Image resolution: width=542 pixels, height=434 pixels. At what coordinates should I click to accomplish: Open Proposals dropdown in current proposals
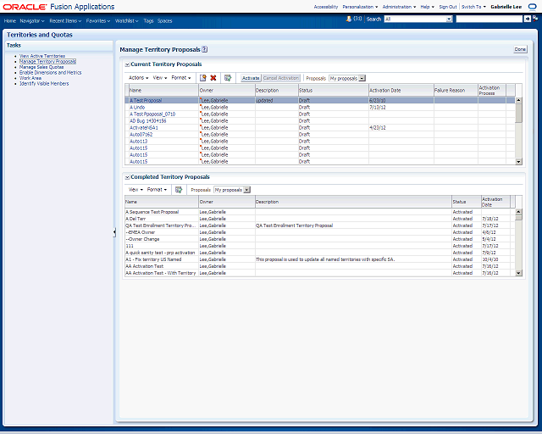(362, 78)
